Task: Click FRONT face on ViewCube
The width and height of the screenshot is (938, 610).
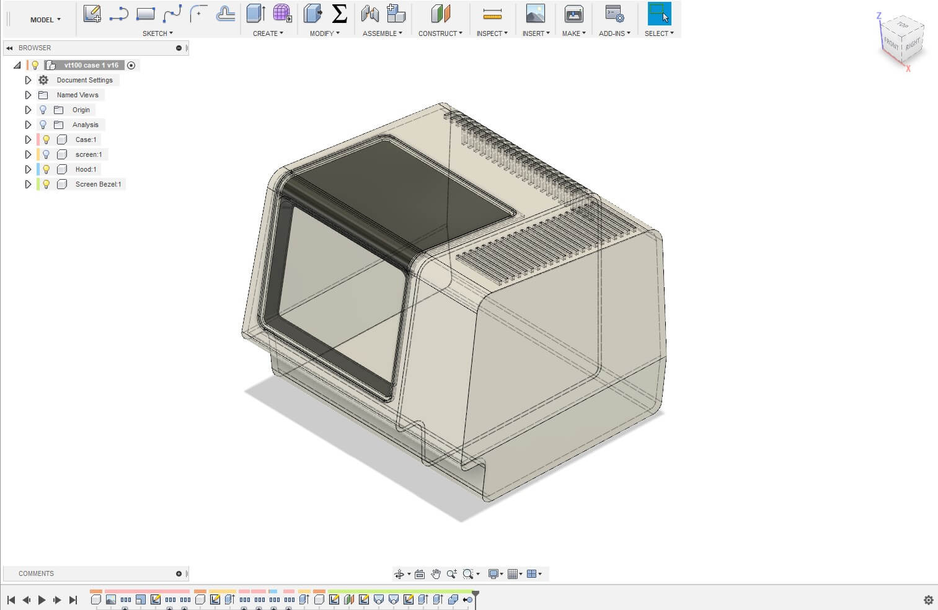Action: point(891,44)
